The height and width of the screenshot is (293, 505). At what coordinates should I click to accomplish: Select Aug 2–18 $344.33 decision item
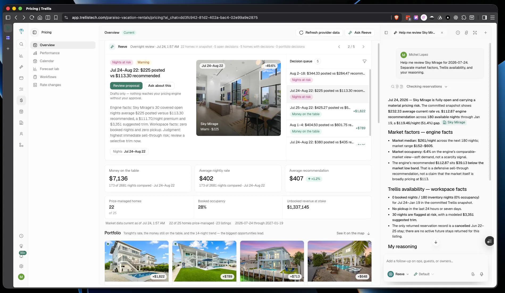[x=328, y=77]
